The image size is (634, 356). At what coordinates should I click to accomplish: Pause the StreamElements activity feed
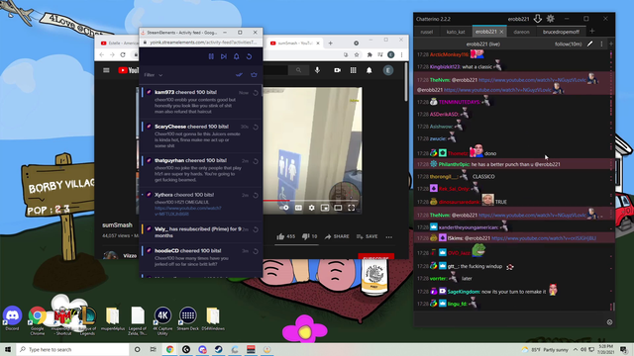211,57
